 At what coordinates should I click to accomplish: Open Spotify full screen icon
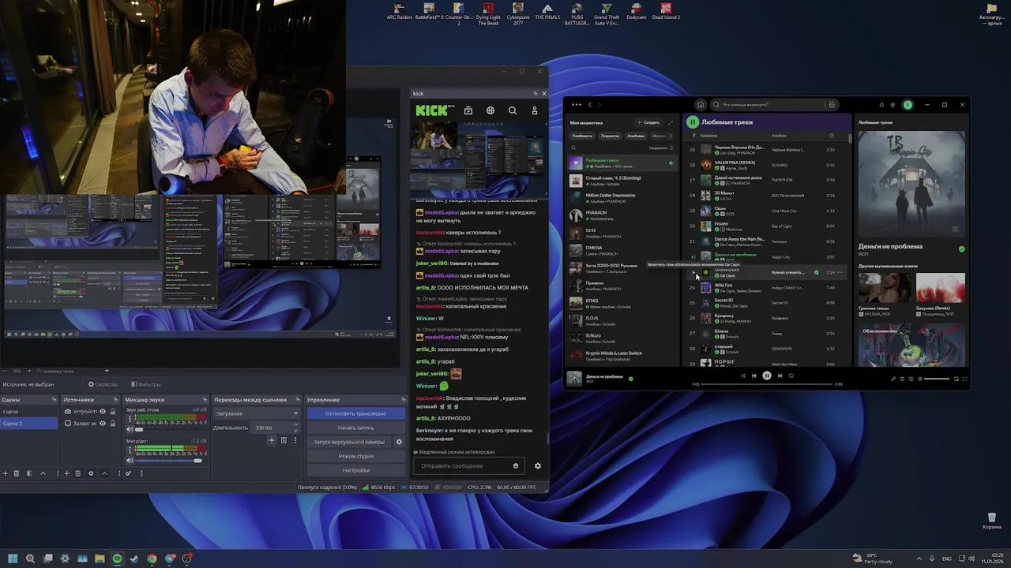pos(965,379)
